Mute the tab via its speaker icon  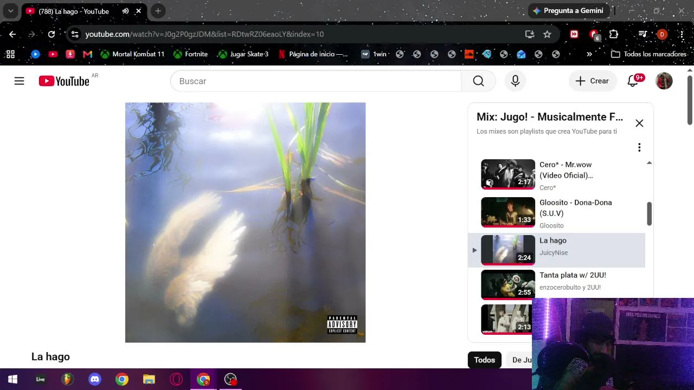pyautogui.click(x=125, y=11)
